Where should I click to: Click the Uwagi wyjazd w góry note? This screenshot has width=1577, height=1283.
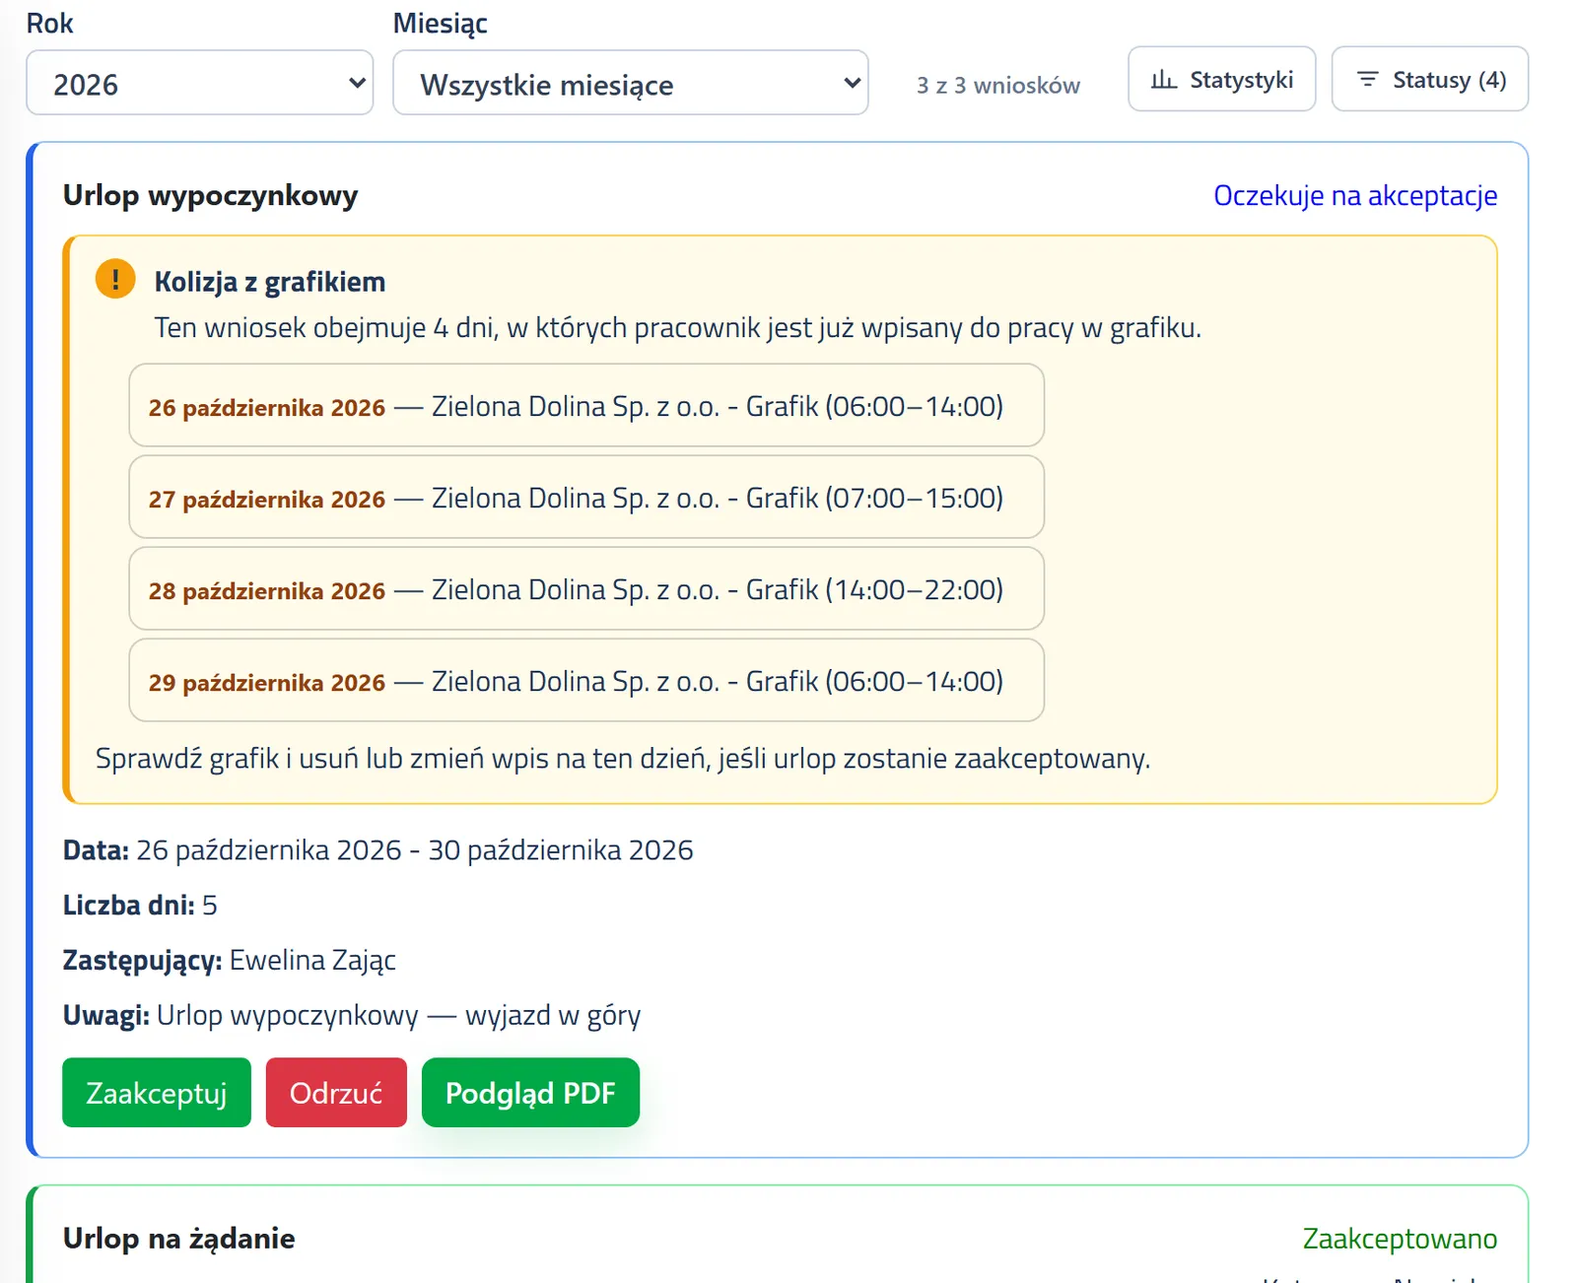(352, 1015)
